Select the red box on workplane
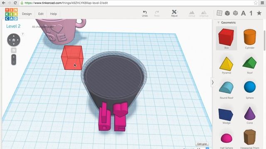Image resolution: width=266 pixels, height=149 pixels. (72, 58)
